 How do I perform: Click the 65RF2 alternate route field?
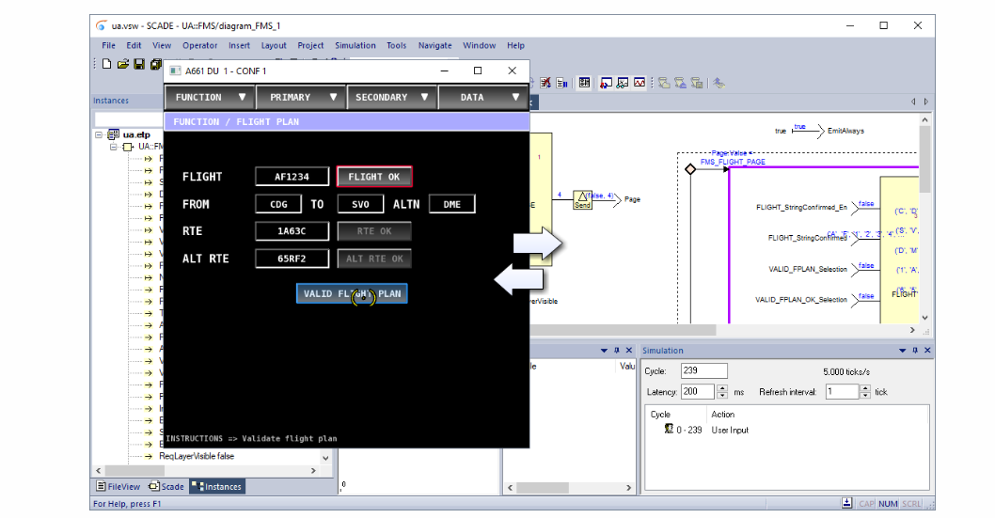[292, 259]
